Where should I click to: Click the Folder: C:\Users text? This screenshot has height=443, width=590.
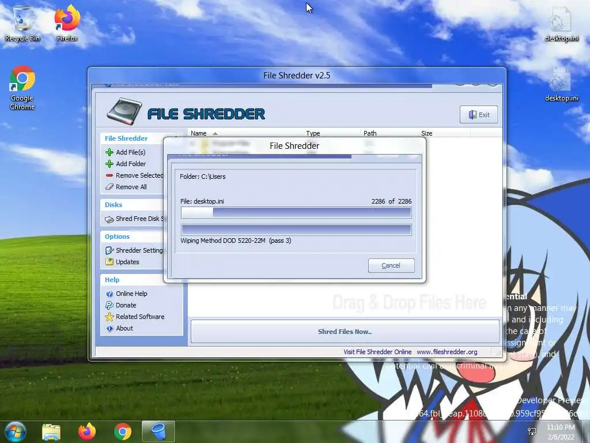(x=202, y=177)
